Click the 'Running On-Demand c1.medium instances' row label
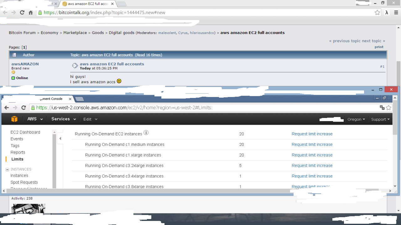Screen dimensions: 401x225 click(125, 145)
